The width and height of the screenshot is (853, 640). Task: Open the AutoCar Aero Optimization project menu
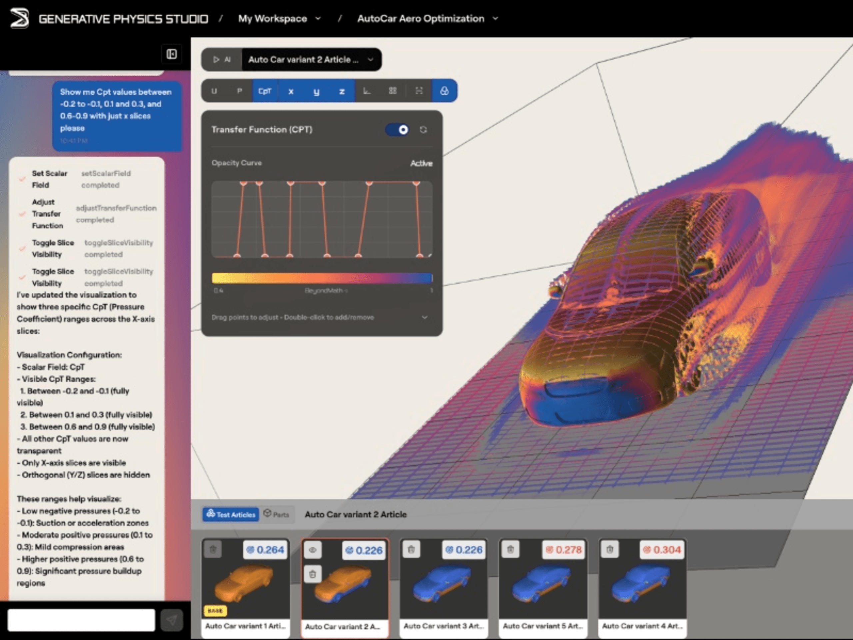click(496, 18)
